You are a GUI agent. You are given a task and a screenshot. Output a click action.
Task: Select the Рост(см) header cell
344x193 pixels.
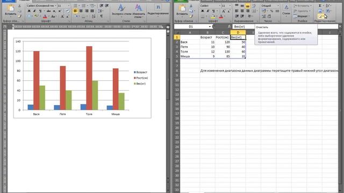[223, 37]
